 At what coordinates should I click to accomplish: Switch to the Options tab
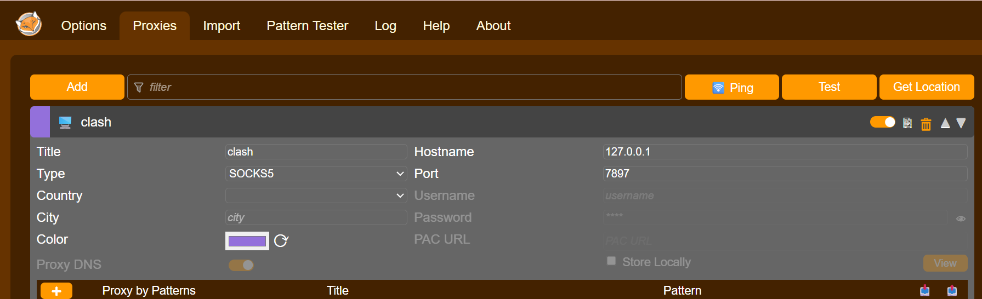tap(84, 26)
